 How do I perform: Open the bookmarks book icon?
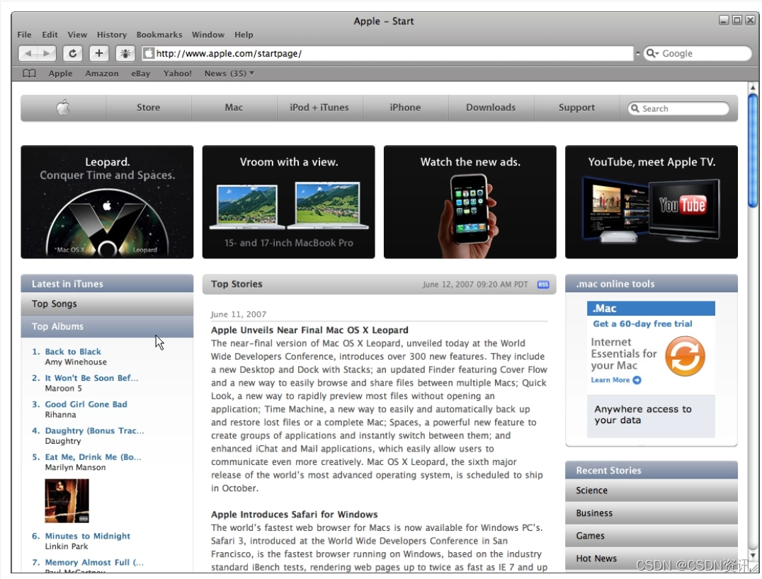pos(29,74)
